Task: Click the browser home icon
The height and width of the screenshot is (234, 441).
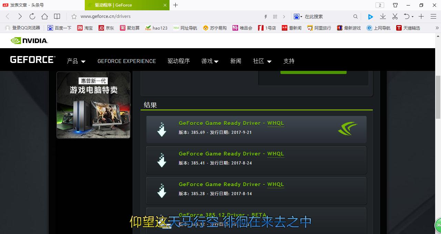Action: (x=44, y=17)
